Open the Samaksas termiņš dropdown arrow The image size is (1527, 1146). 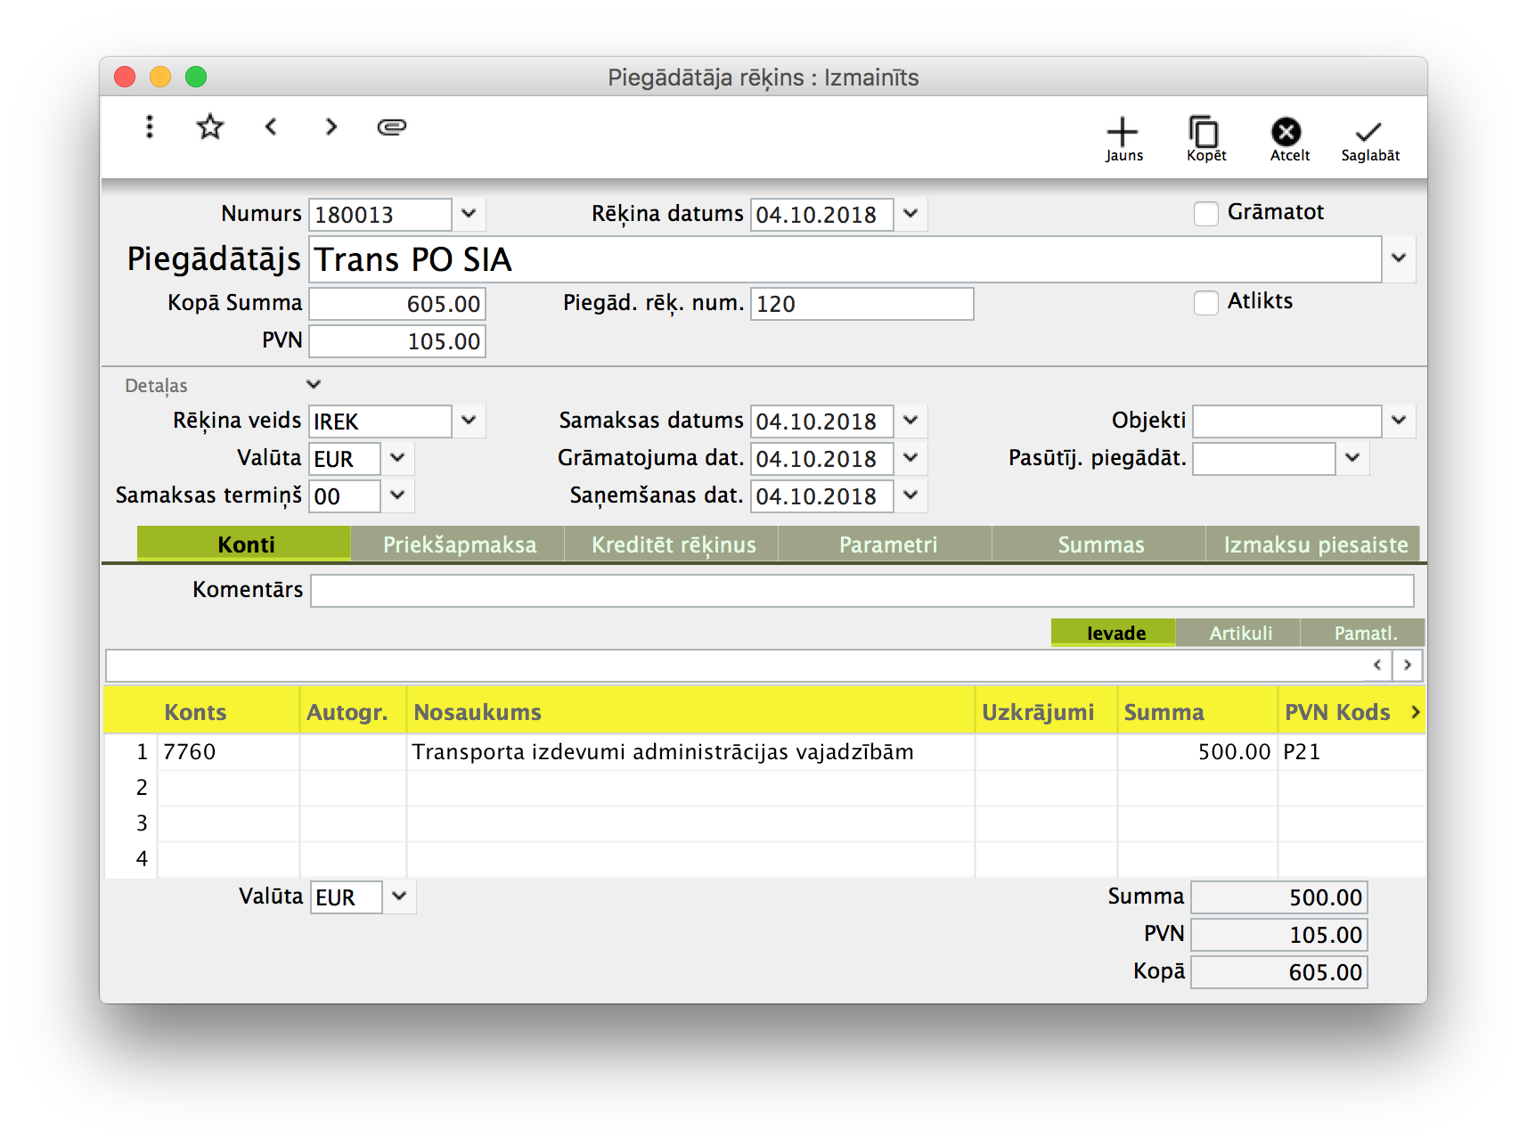pyautogui.click(x=397, y=495)
